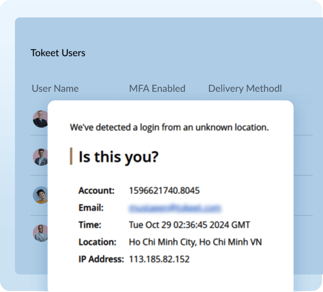Screen dimensions: 323x292
Task: Click the first user avatar in the list
Action: coord(40,118)
